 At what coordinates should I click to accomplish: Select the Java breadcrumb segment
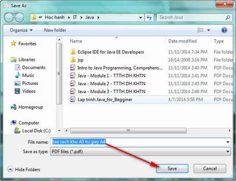click(x=90, y=17)
